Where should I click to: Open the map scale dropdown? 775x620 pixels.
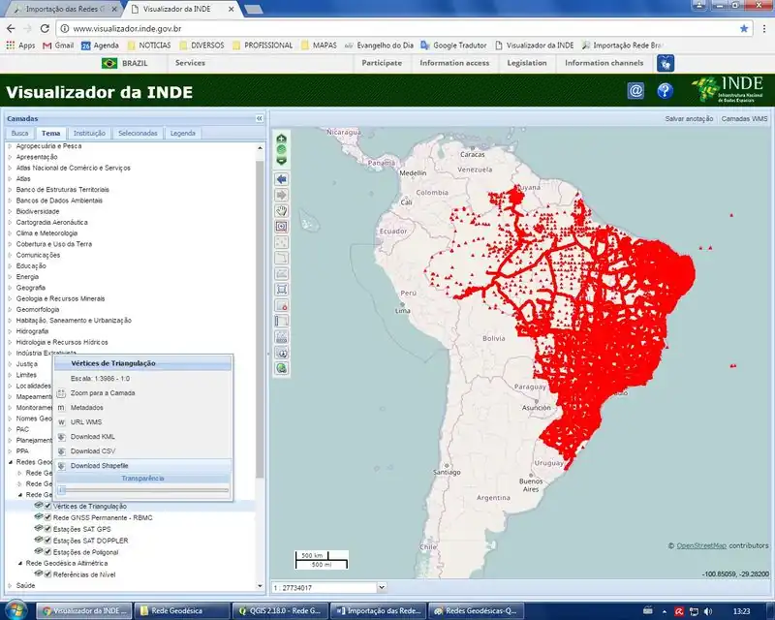(x=380, y=587)
